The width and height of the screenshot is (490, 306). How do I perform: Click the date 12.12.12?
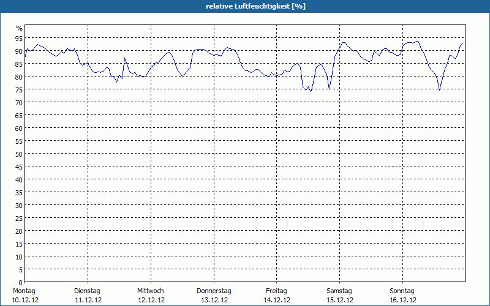click(151, 300)
